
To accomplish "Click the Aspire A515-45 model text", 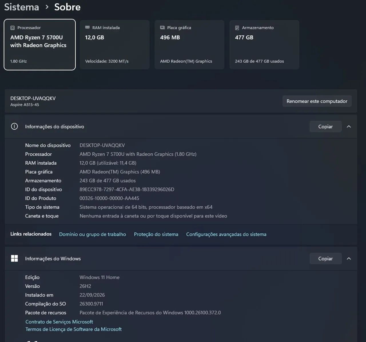I will click(x=25, y=105).
